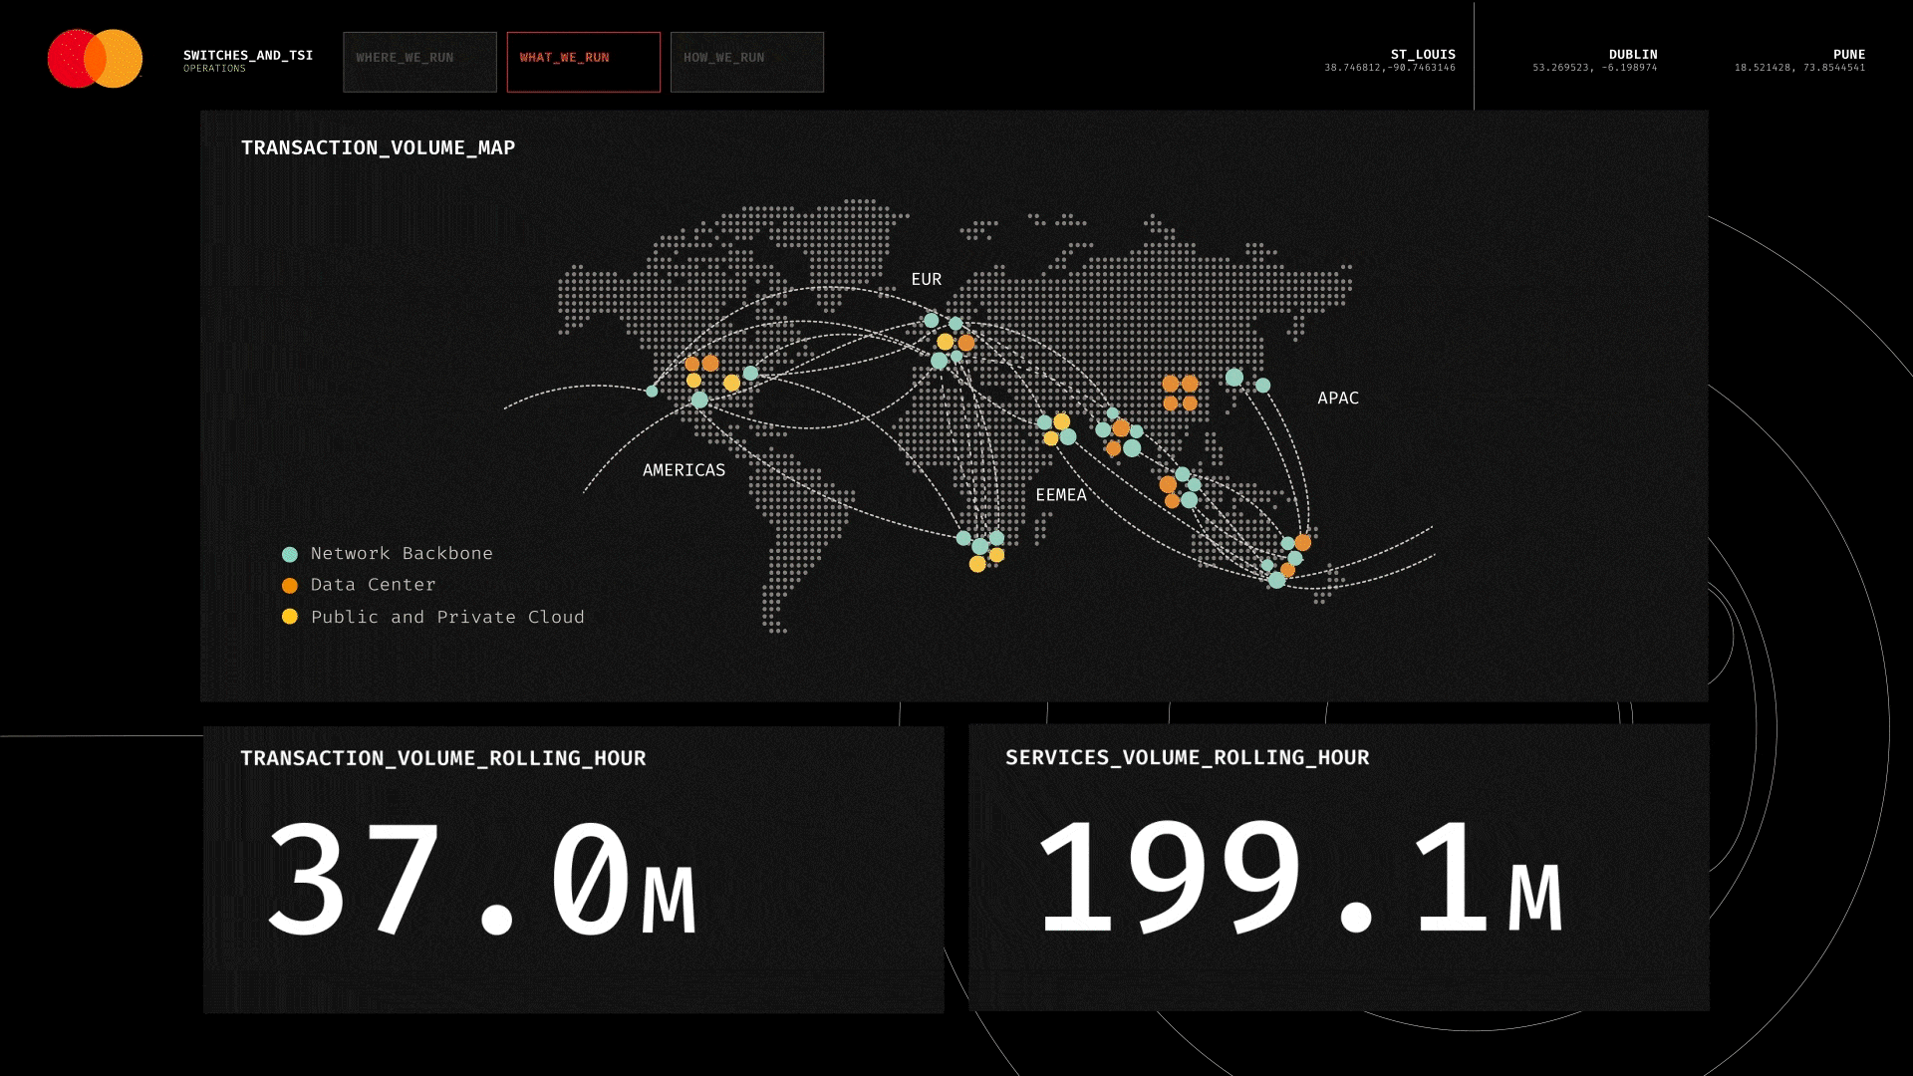Image resolution: width=1913 pixels, height=1076 pixels.
Task: Click the Data Center legend dot
Action: (290, 586)
